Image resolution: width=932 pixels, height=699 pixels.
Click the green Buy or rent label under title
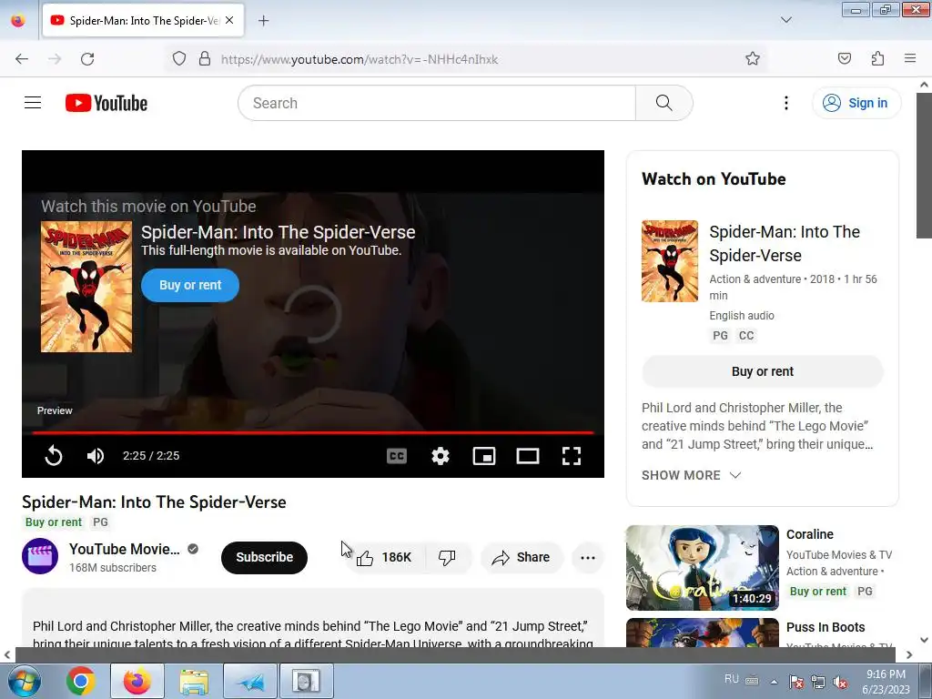coord(54,522)
